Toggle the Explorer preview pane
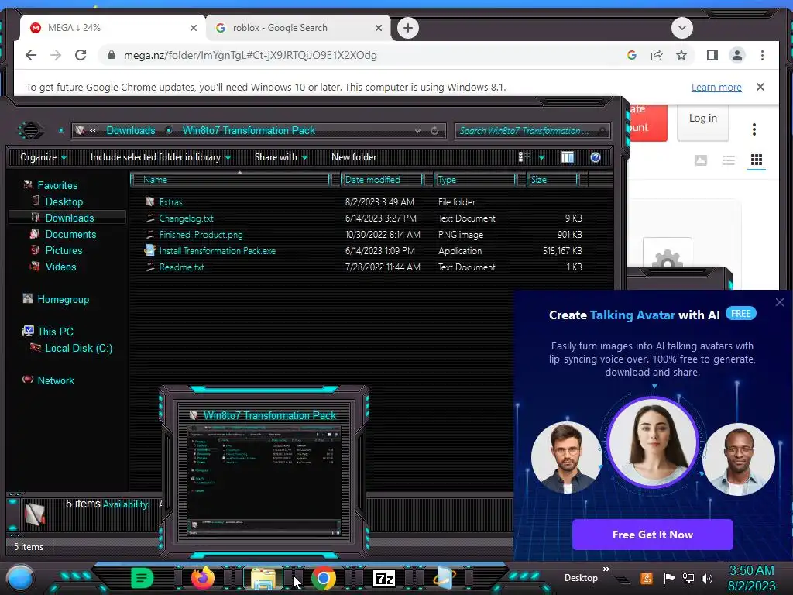793x595 pixels. pos(568,157)
